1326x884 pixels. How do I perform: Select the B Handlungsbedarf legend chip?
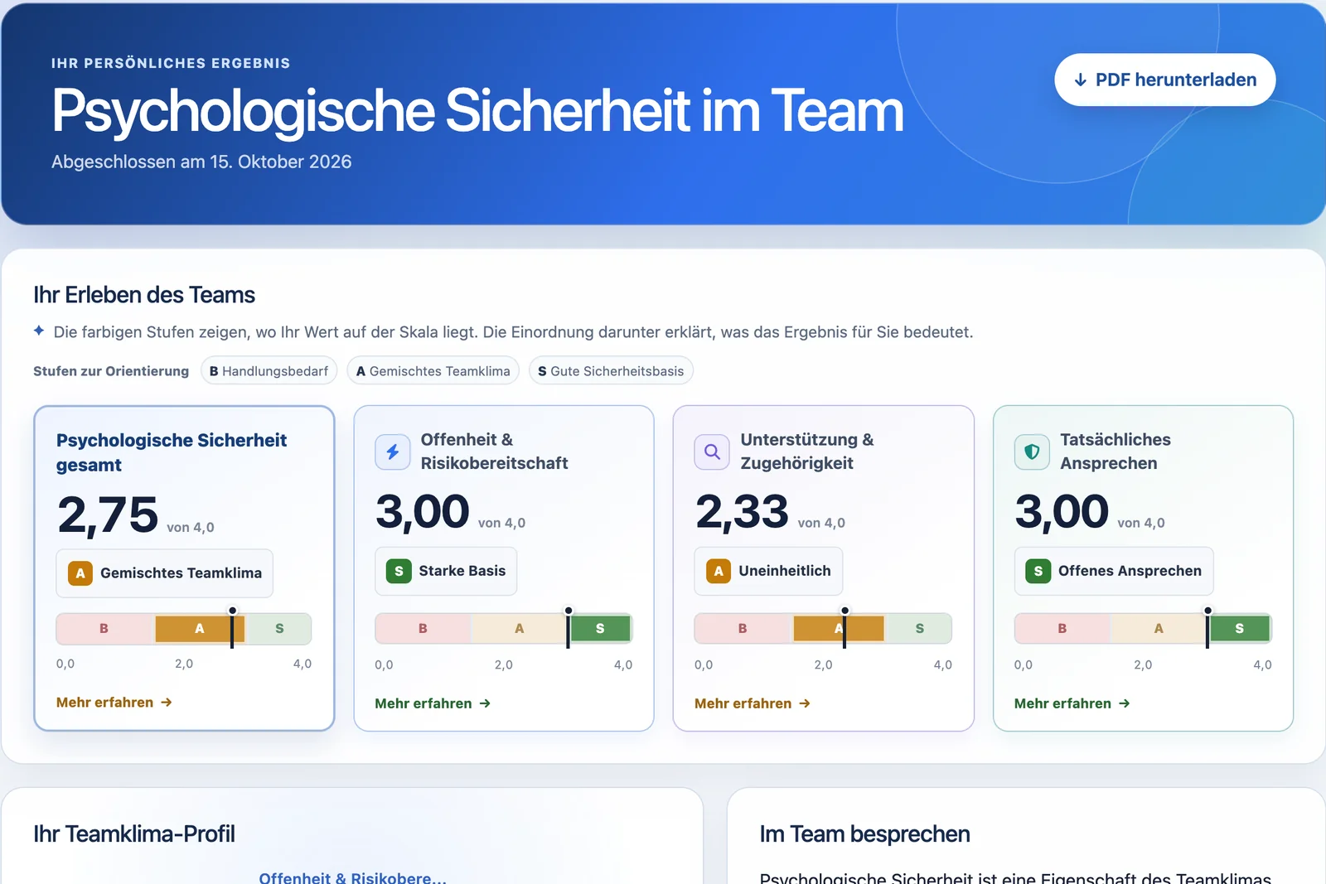click(x=269, y=370)
